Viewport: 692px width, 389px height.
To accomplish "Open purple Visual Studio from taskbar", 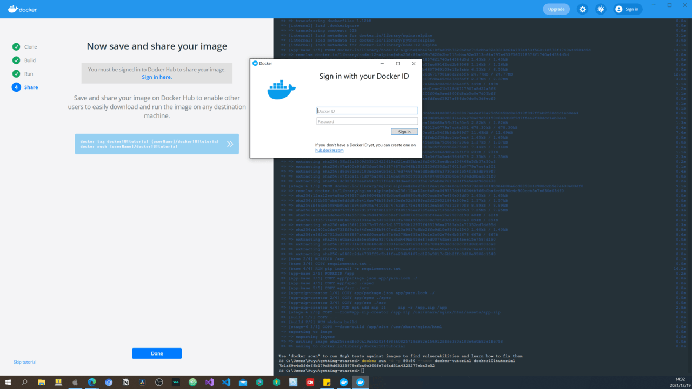I will [209, 382].
